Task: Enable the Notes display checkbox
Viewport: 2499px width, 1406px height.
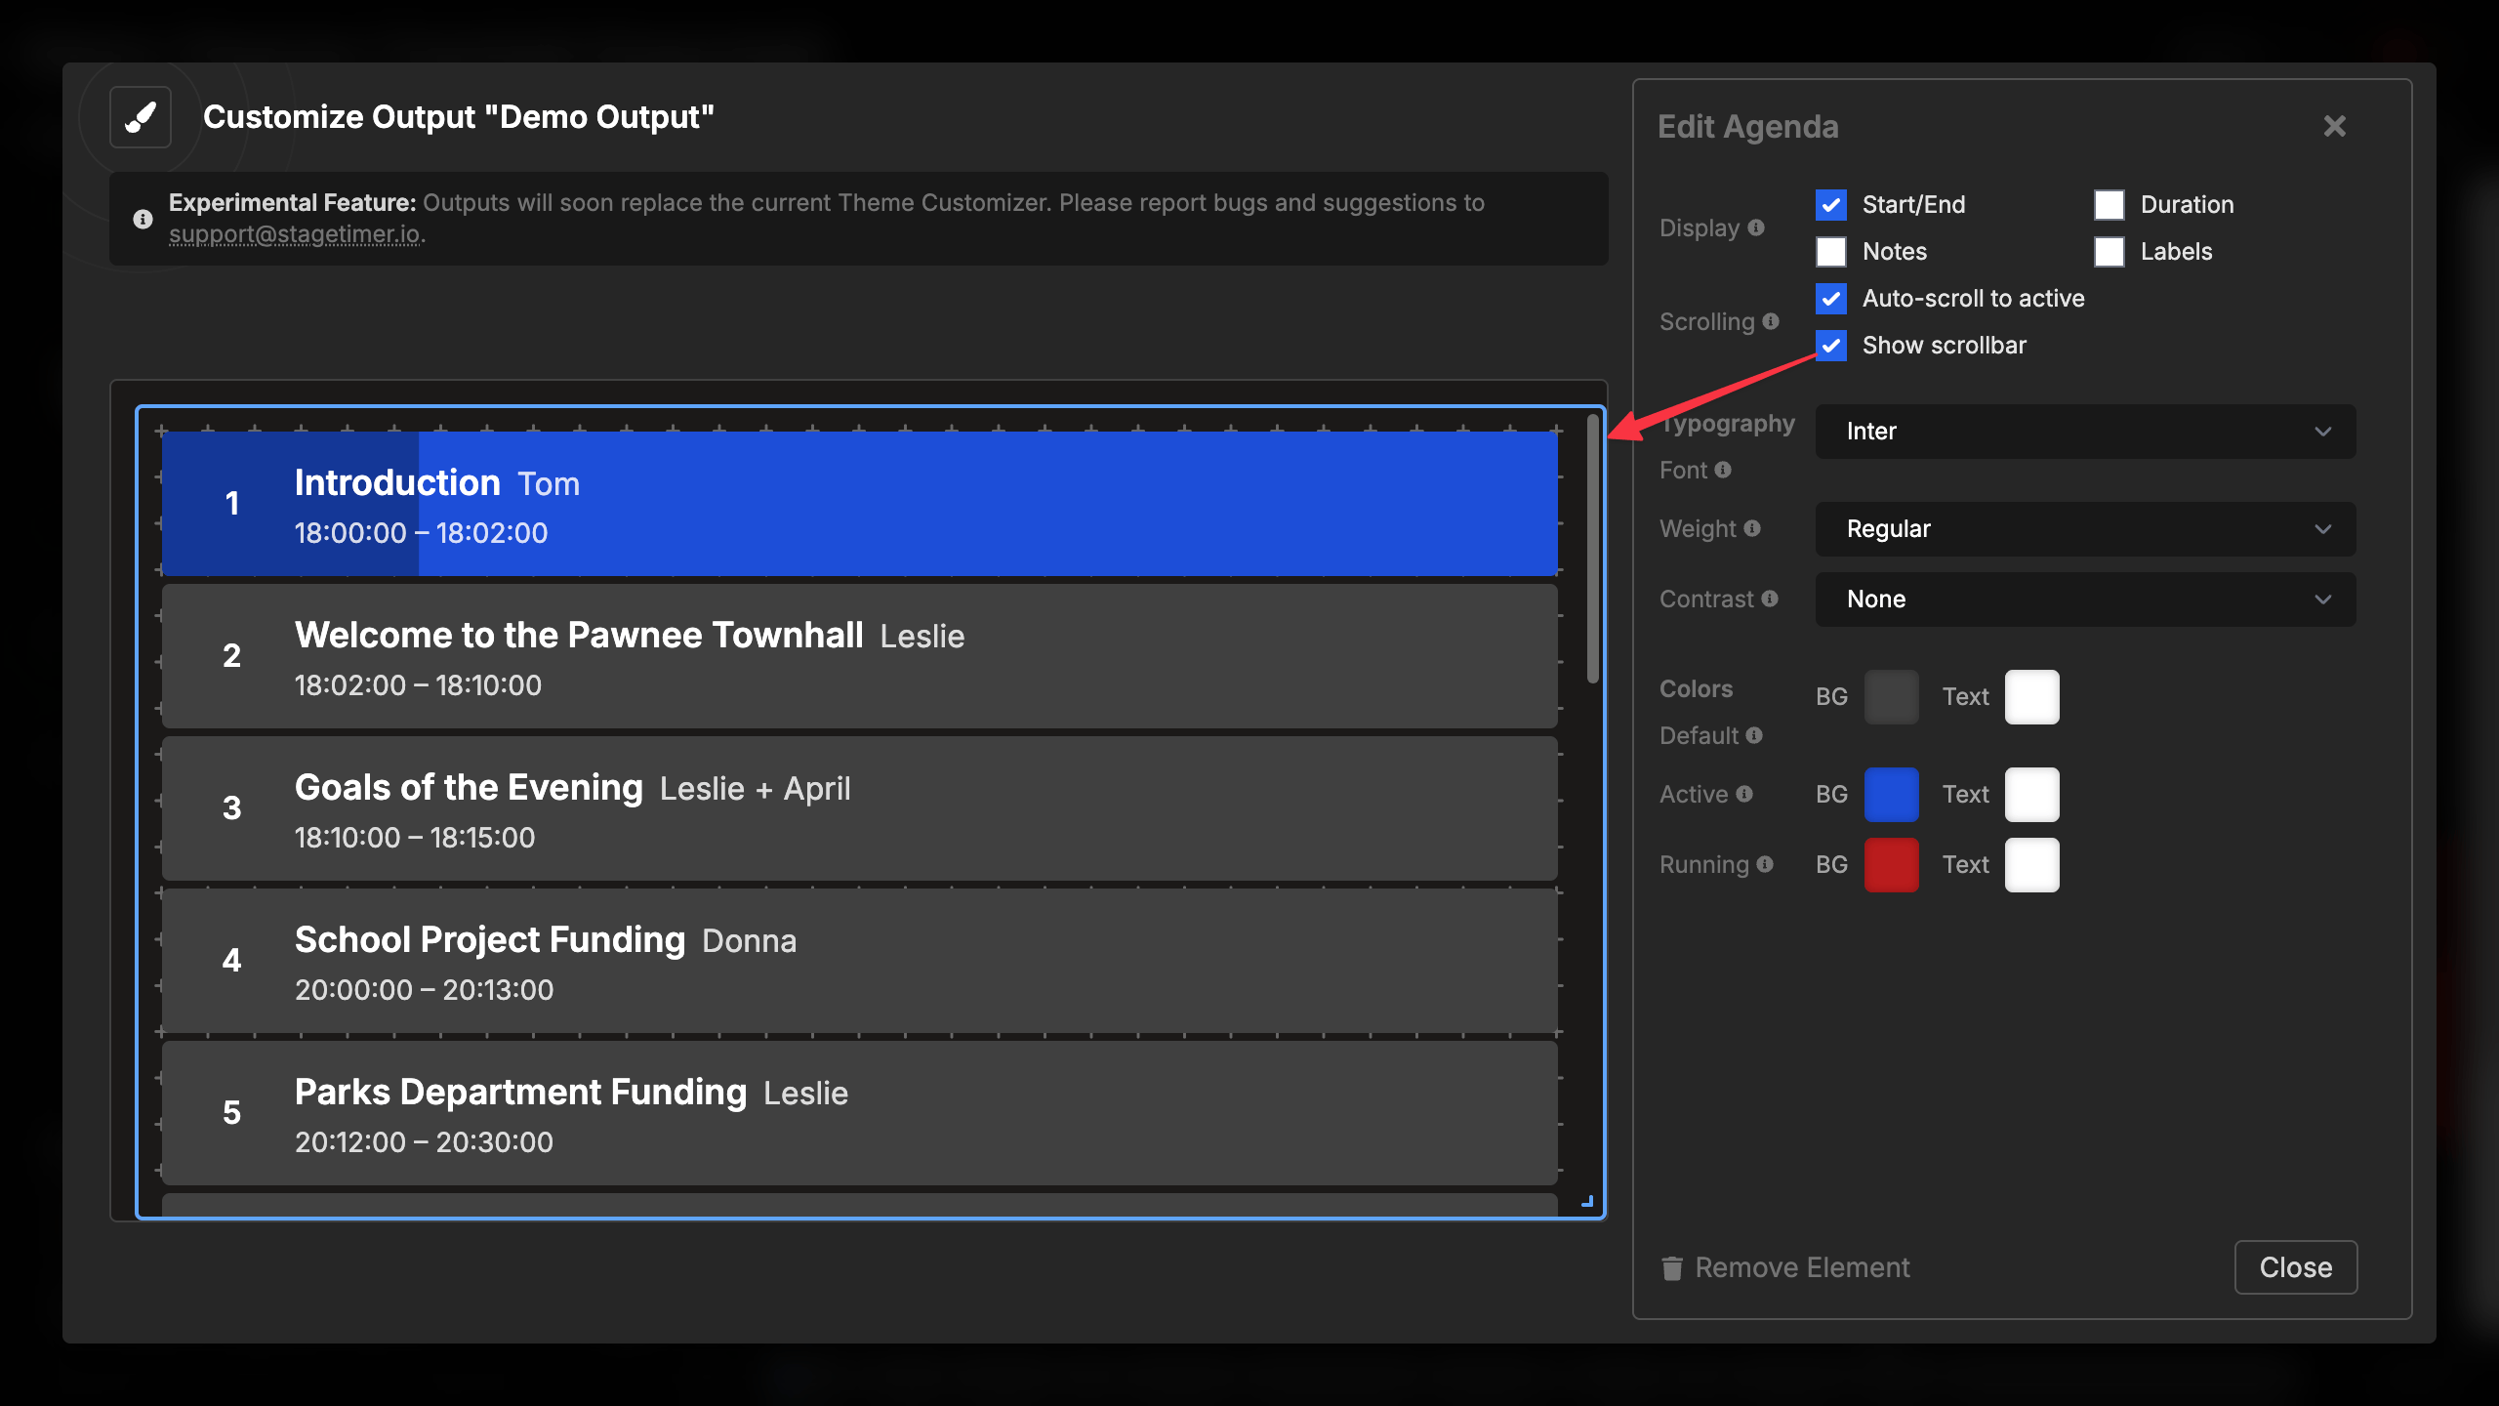Action: 1831,251
